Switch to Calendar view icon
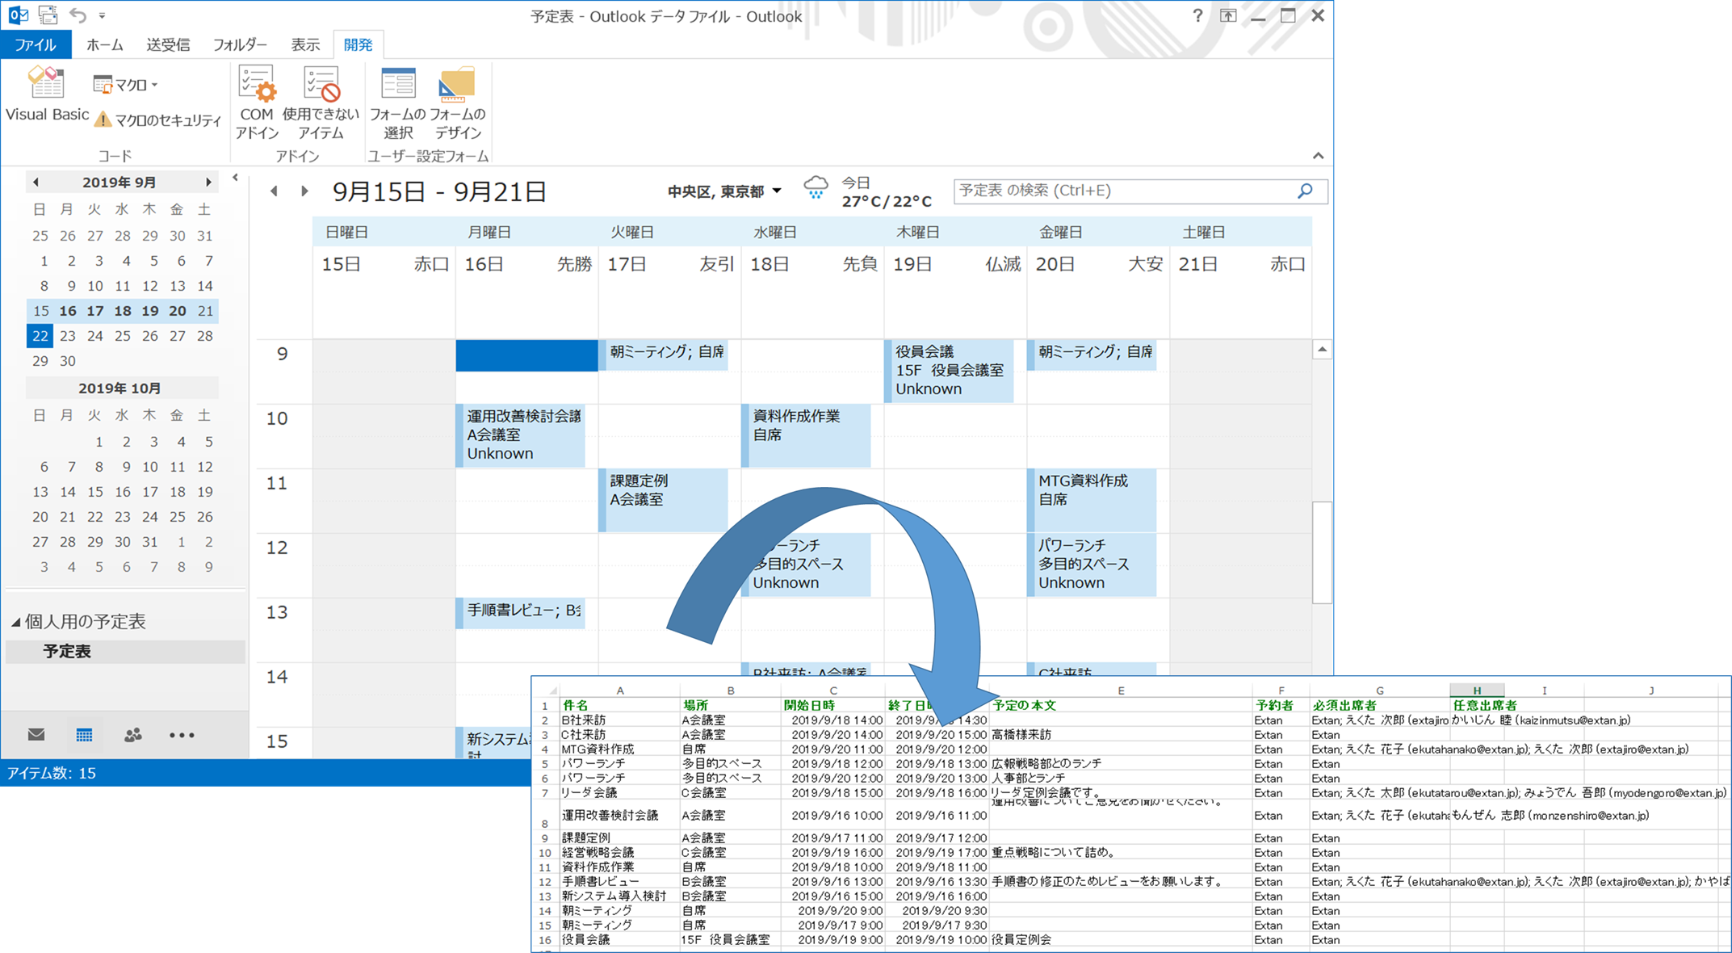This screenshot has height=953, width=1732. coord(84,735)
